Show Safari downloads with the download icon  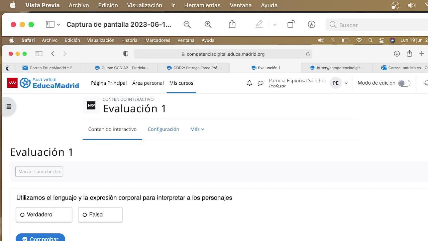pyautogui.click(x=397, y=54)
